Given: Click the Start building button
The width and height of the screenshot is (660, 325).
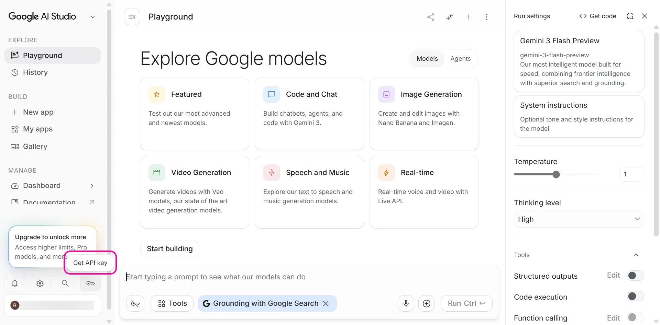Looking at the screenshot, I should (170, 249).
